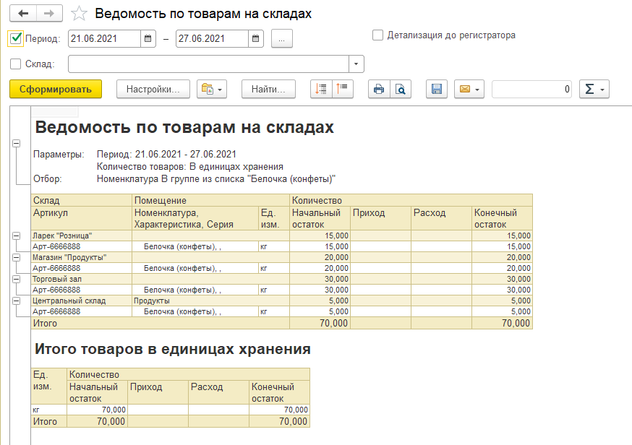Open Настройки... settings
Viewport: 632px width, 445px height.
pos(153,89)
